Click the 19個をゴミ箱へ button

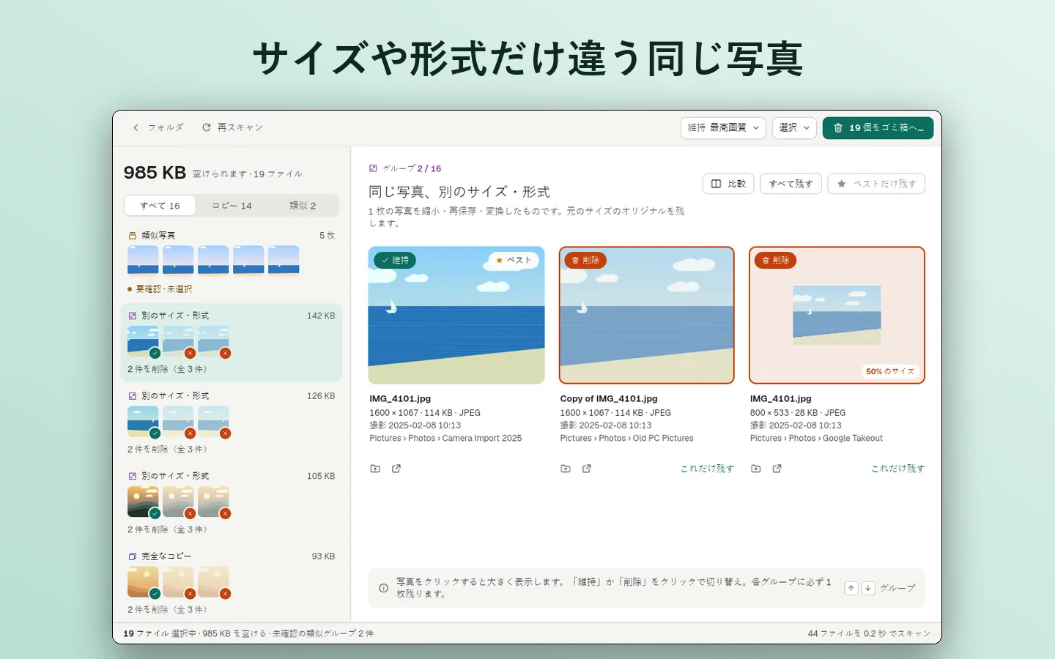878,127
